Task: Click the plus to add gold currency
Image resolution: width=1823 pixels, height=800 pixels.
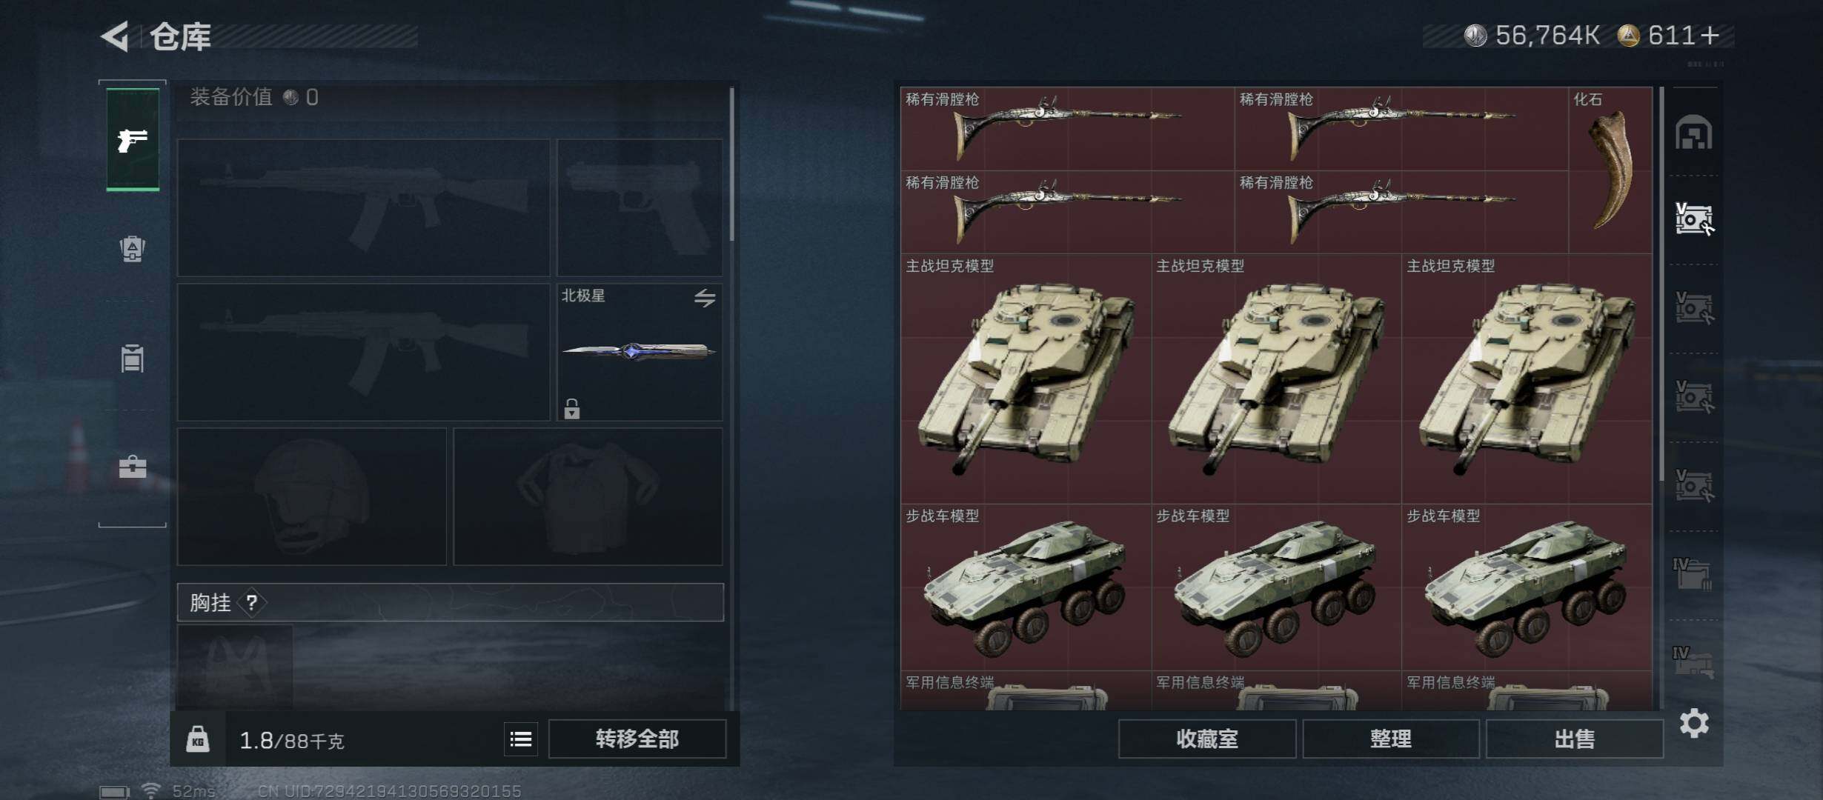Action: point(1710,36)
